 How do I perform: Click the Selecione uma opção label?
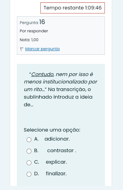click(x=52, y=130)
